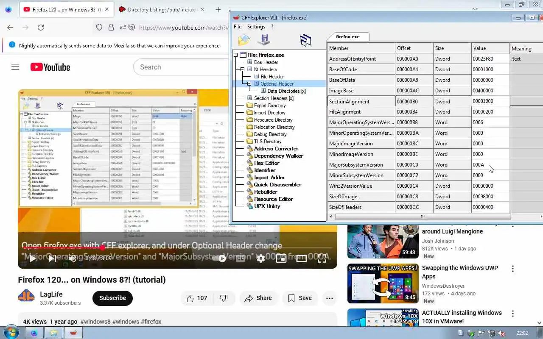Save the video to playlist

[x=300, y=298]
